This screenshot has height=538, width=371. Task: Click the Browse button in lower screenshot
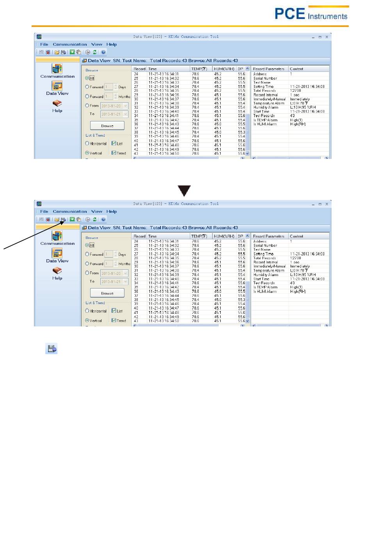coord(107,293)
